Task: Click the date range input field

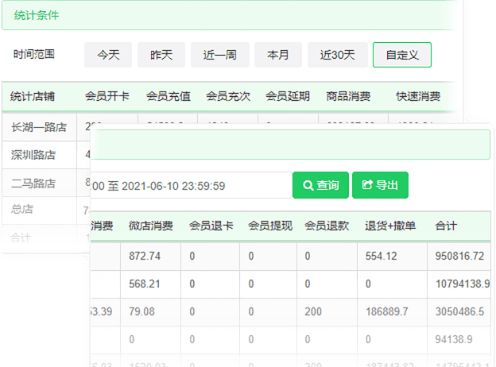Action: 191,186
